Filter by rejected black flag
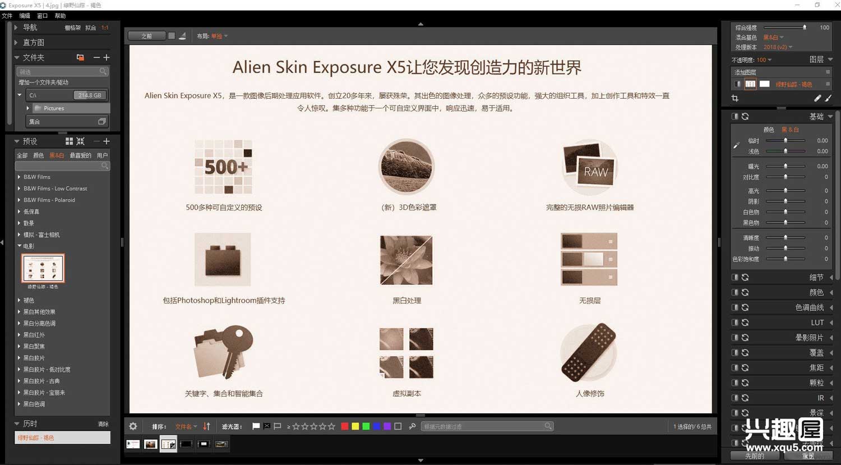The image size is (841, 465). click(x=267, y=426)
